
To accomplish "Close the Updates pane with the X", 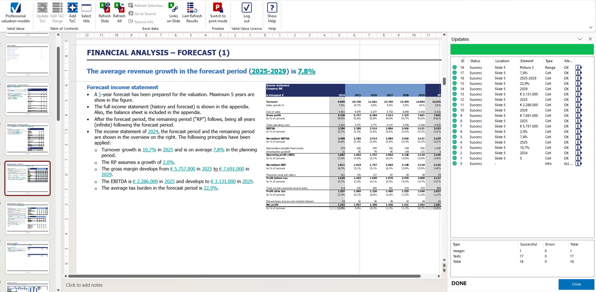I will pos(590,39).
